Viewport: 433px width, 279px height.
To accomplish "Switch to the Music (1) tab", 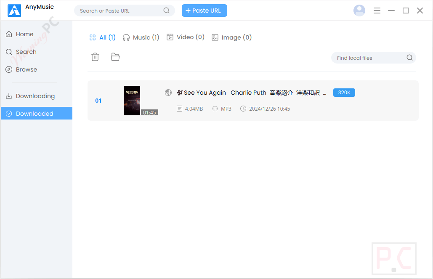I will coord(141,37).
